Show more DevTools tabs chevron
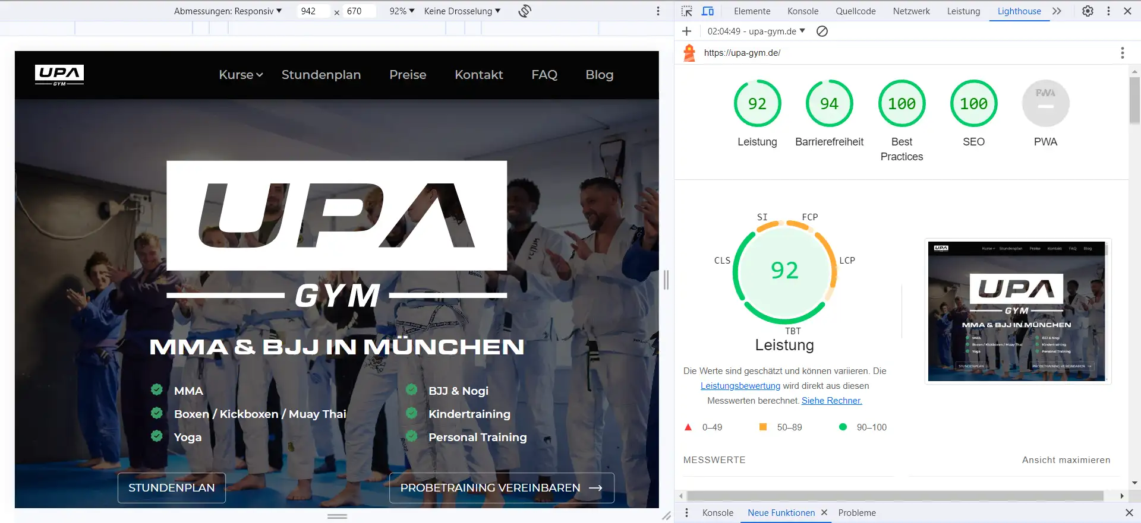Screen dimensions: 1141x523 (x=1057, y=11)
